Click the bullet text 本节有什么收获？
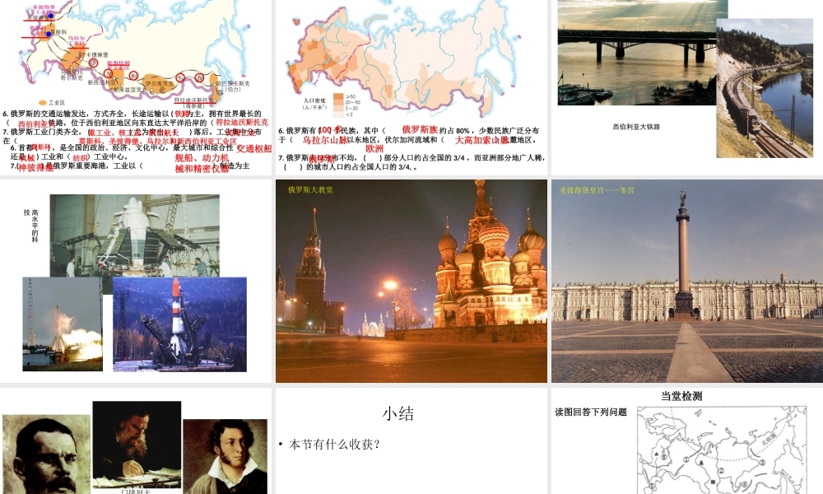The image size is (823, 494). 334,445
